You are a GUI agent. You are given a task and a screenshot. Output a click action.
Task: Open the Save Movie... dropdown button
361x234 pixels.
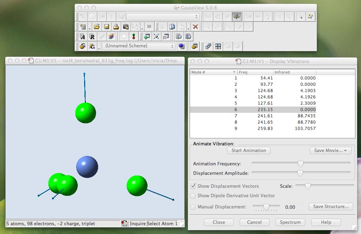331,150
